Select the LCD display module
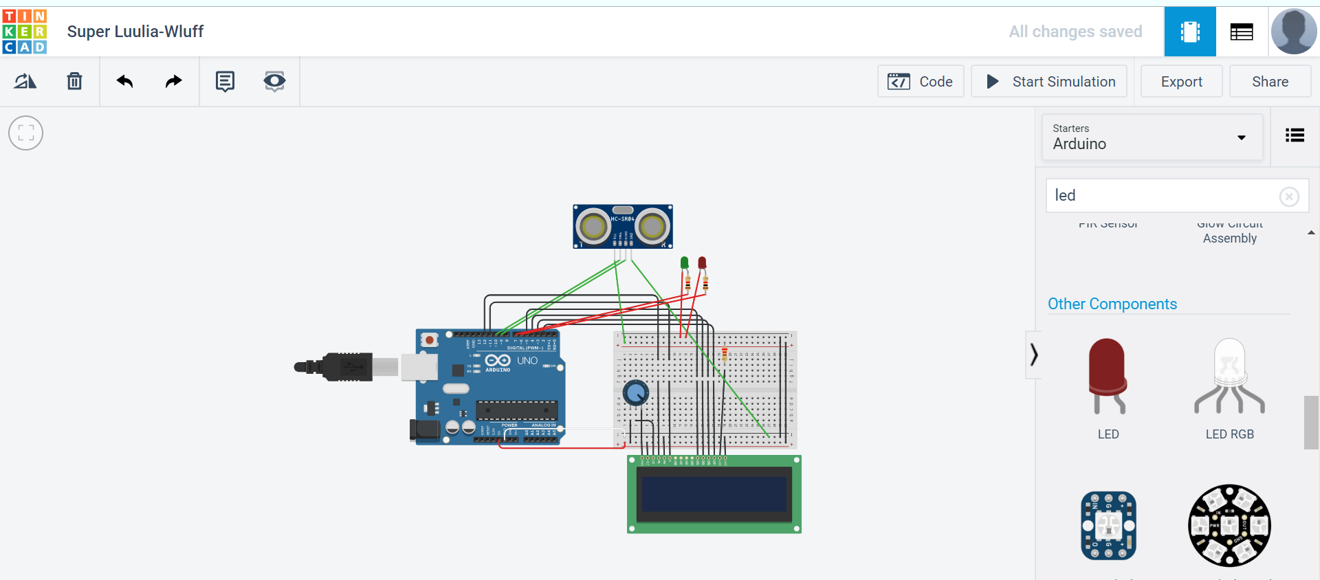1320x580 pixels. point(714,494)
